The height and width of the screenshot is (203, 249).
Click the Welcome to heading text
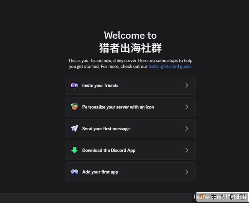pos(130,35)
